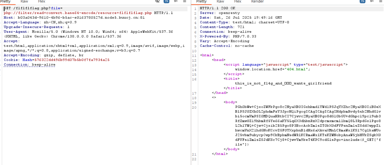Click the closing </html> tag
This screenshot has width=384, height=165.
pyautogui.click(x=220, y=154)
